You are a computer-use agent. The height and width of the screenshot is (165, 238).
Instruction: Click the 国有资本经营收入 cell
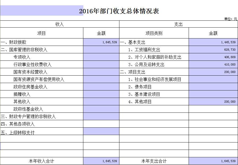tap(42, 72)
